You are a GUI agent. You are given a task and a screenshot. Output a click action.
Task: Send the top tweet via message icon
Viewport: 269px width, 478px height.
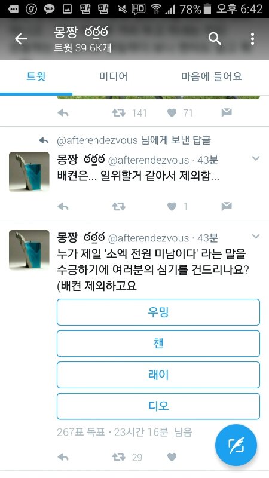(x=227, y=113)
